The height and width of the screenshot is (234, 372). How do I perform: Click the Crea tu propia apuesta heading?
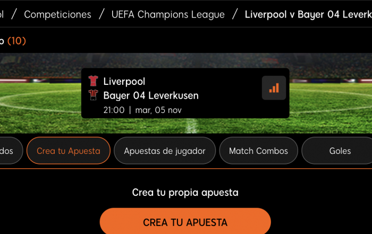pyautogui.click(x=185, y=192)
